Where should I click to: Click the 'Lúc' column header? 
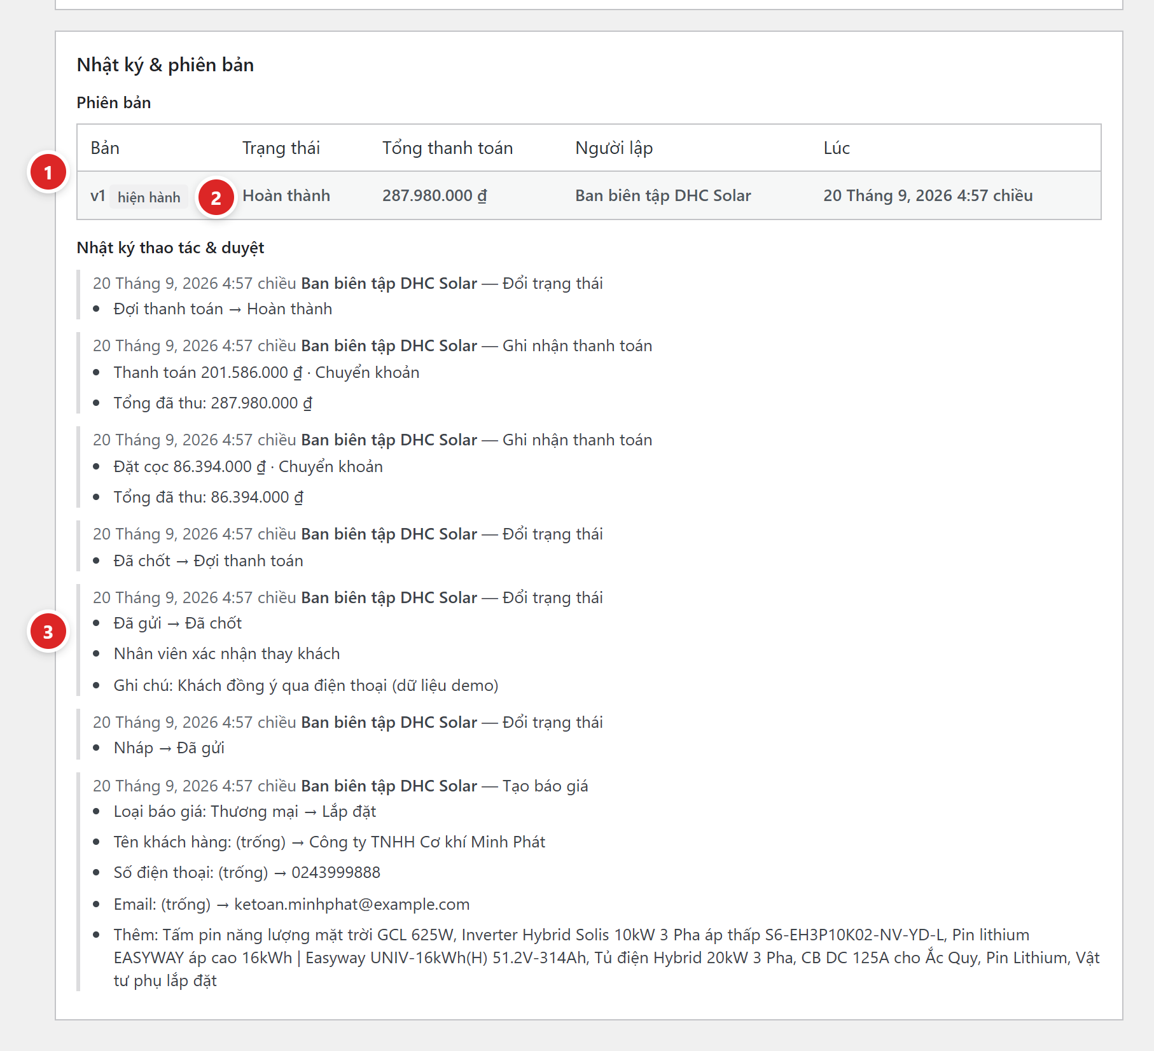pos(837,148)
